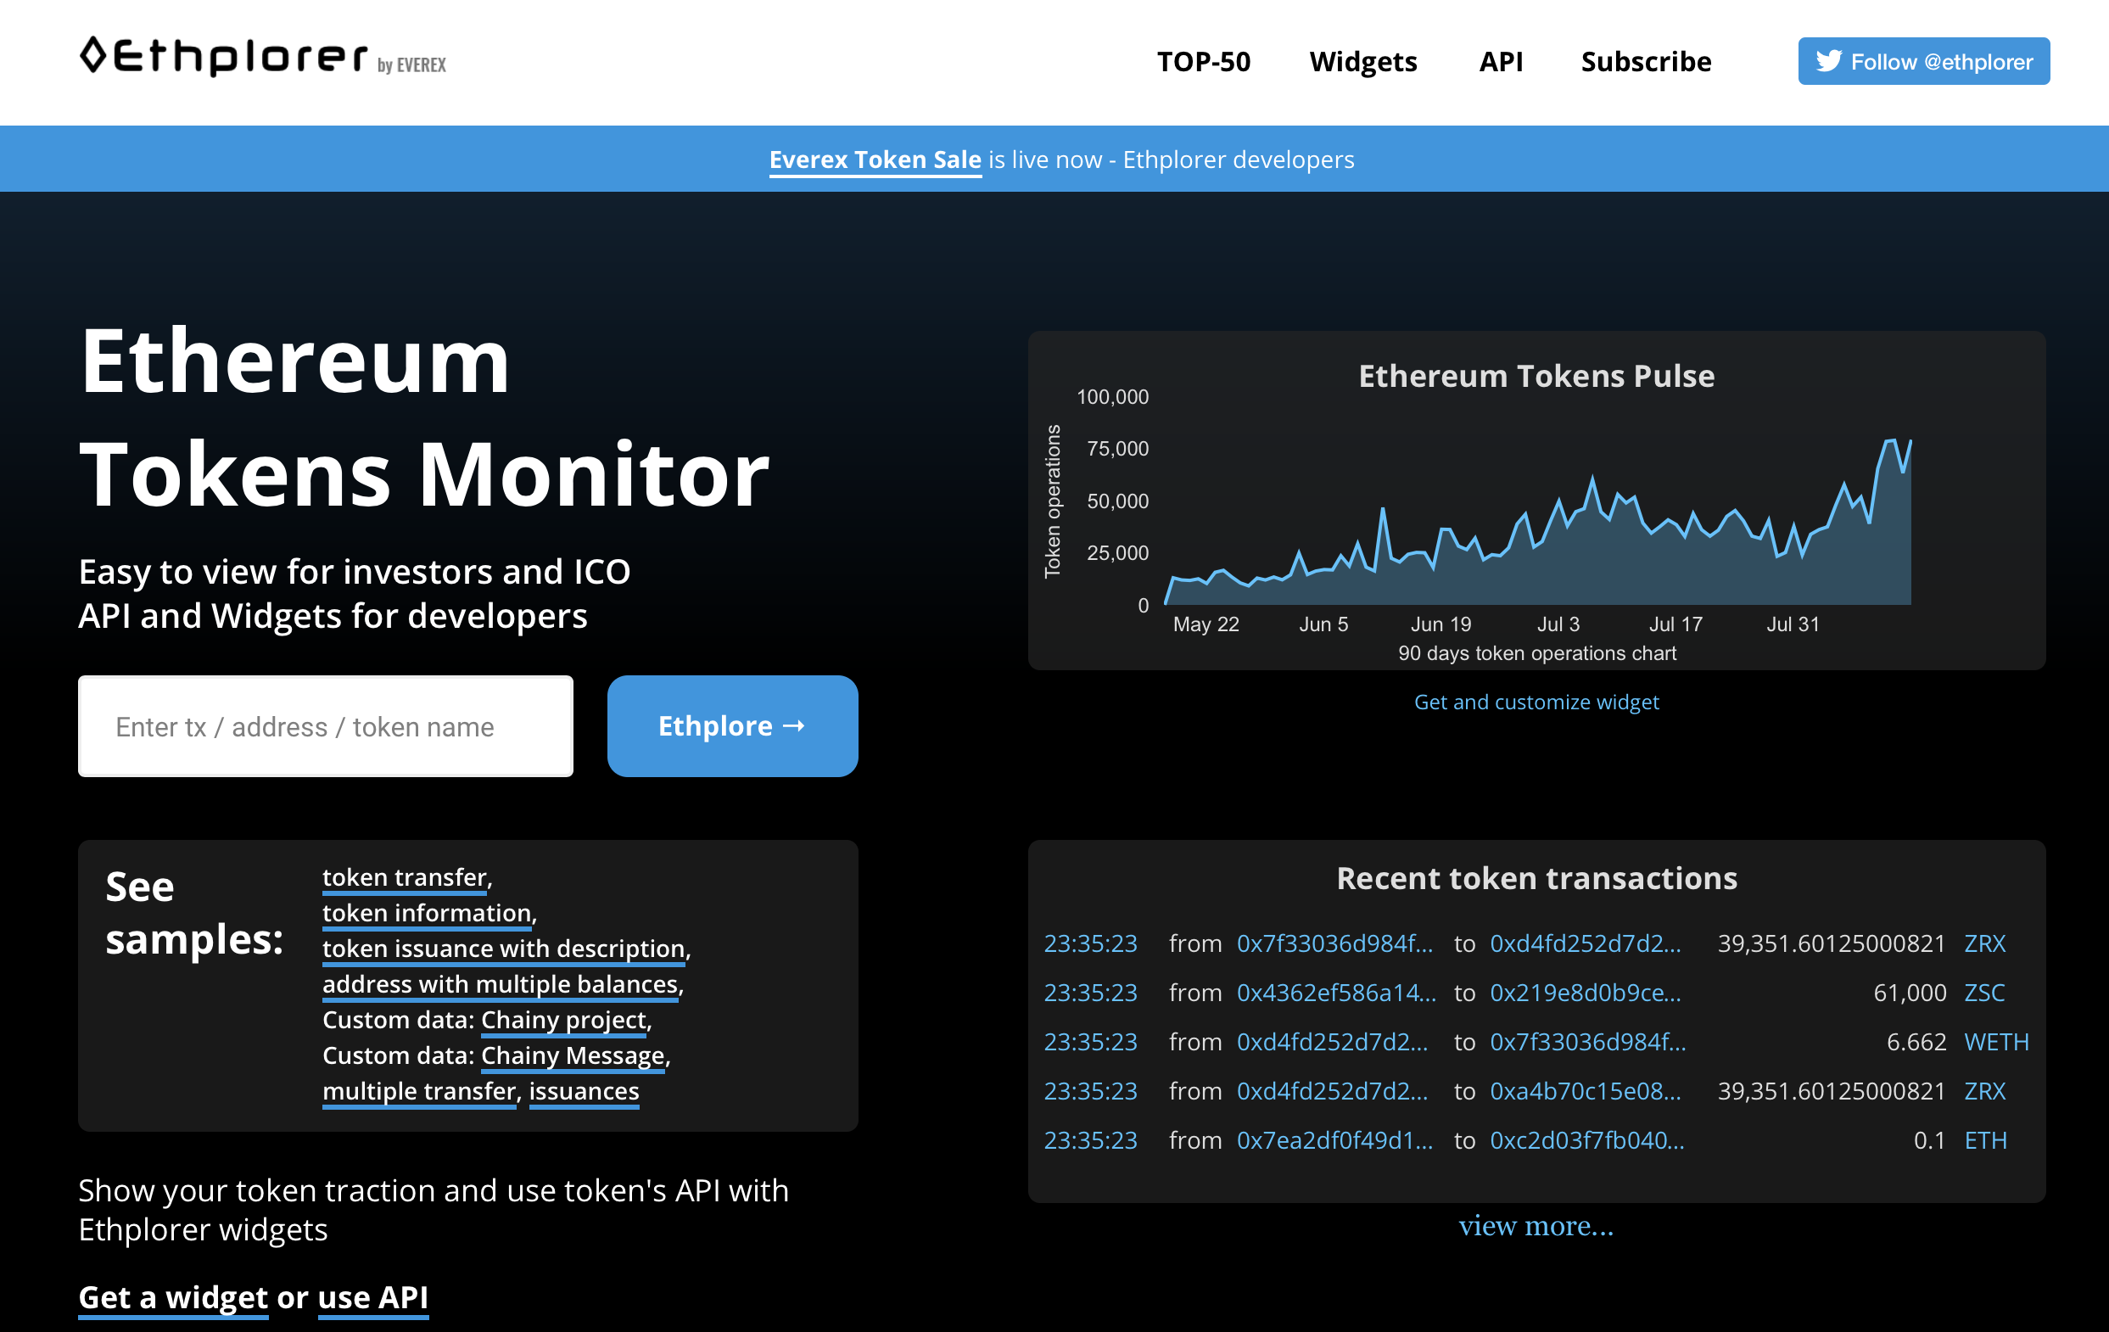
Task: Click view more transactions link
Action: point(1536,1225)
